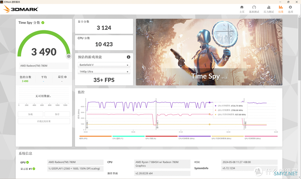
Task: Open the 主页 home icon in top navigation
Action: tap(242, 7)
